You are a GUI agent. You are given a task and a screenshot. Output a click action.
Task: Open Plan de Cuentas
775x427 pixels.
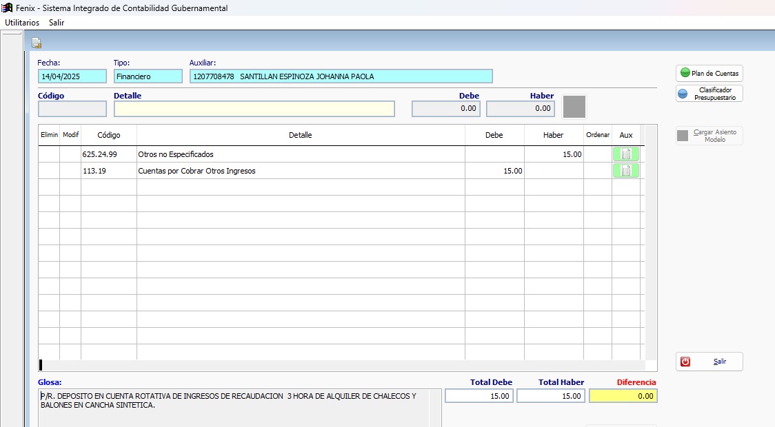pyautogui.click(x=709, y=73)
